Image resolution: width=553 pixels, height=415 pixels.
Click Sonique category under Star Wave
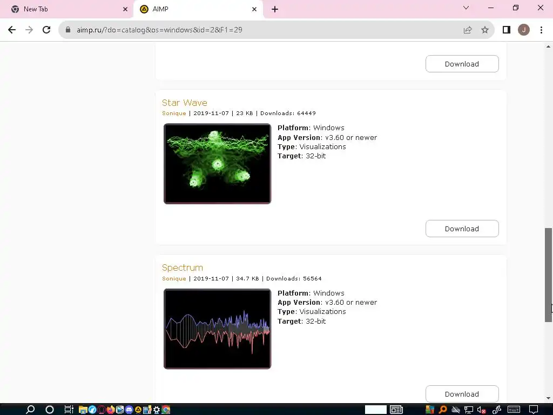coord(174,113)
